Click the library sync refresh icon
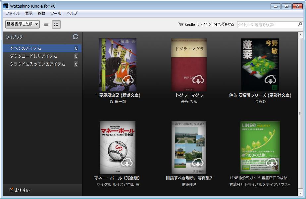The height and width of the screenshot is (199, 306). [75, 37]
